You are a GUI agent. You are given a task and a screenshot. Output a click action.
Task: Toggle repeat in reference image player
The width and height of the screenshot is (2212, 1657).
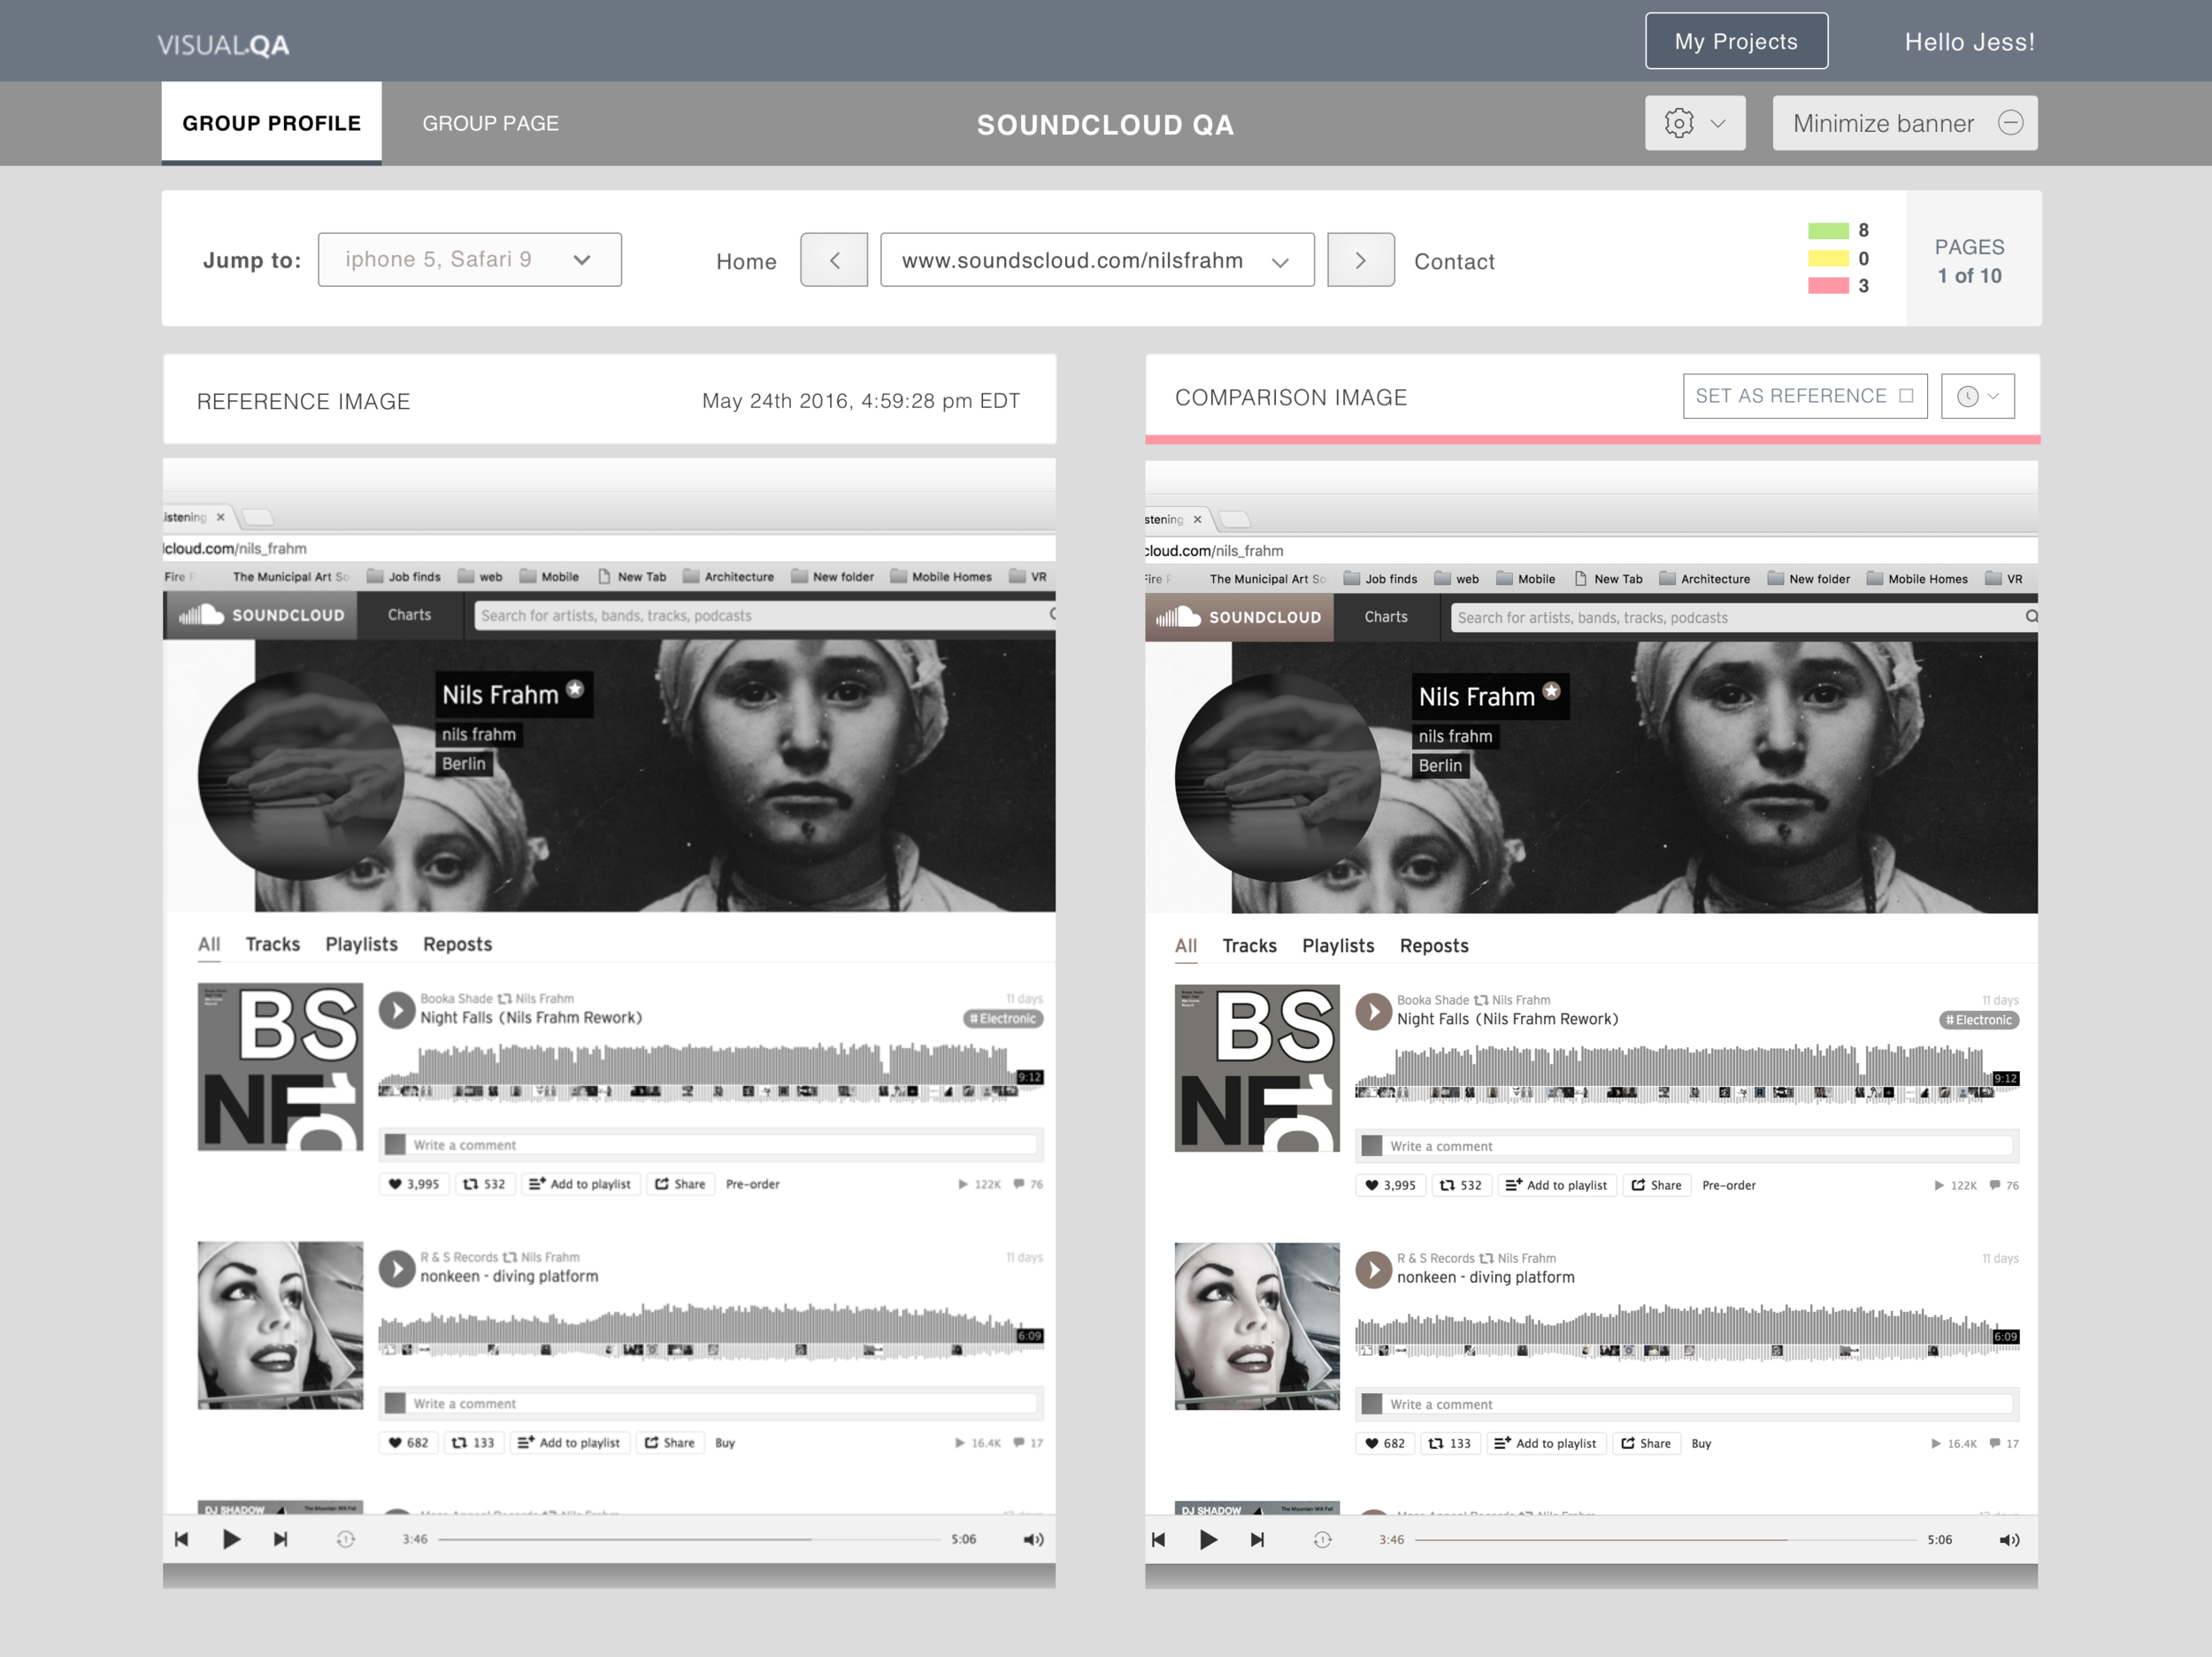point(346,1539)
